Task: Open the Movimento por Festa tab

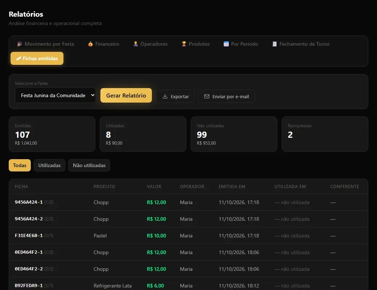Action: tap(46, 44)
